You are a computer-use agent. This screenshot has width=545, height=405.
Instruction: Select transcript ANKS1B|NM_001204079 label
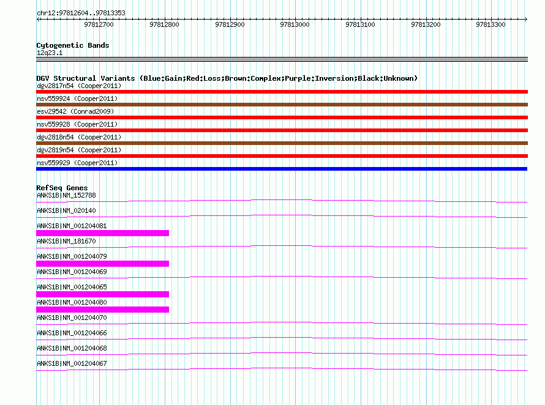72,256
